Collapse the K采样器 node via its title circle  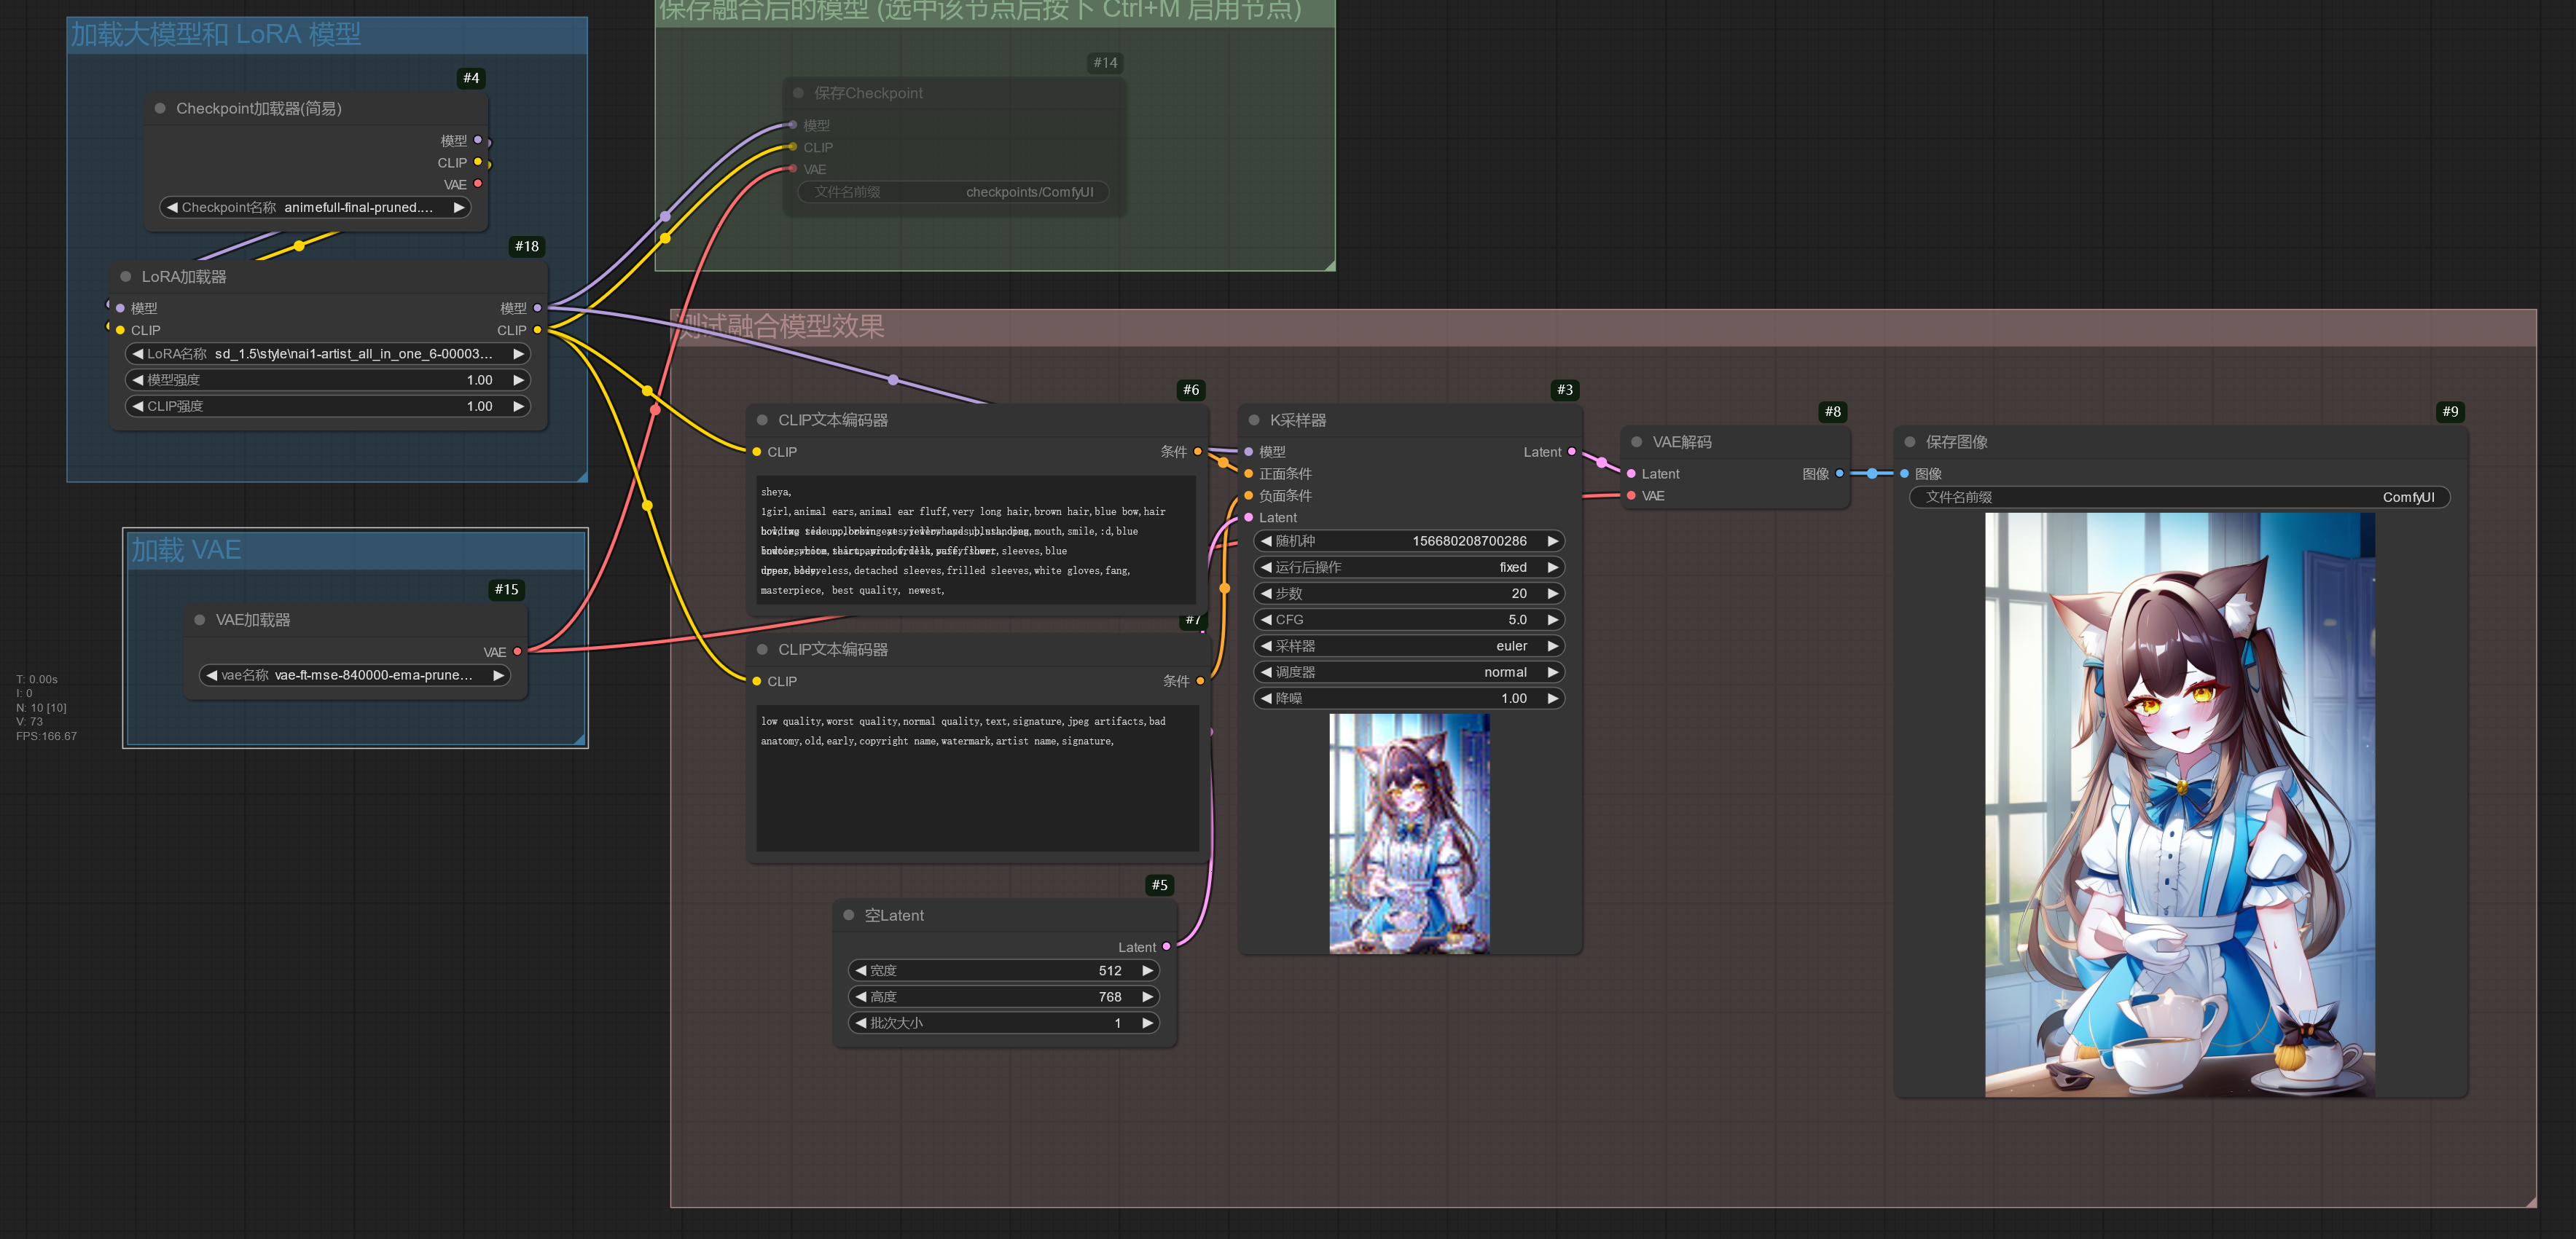tap(1256, 420)
